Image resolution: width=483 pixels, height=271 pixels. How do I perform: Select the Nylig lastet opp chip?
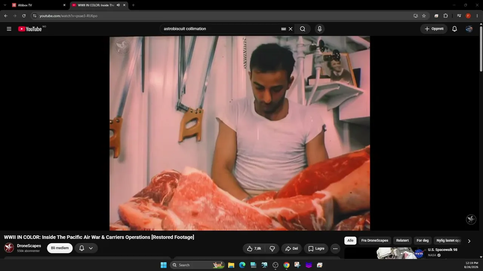[449, 241]
